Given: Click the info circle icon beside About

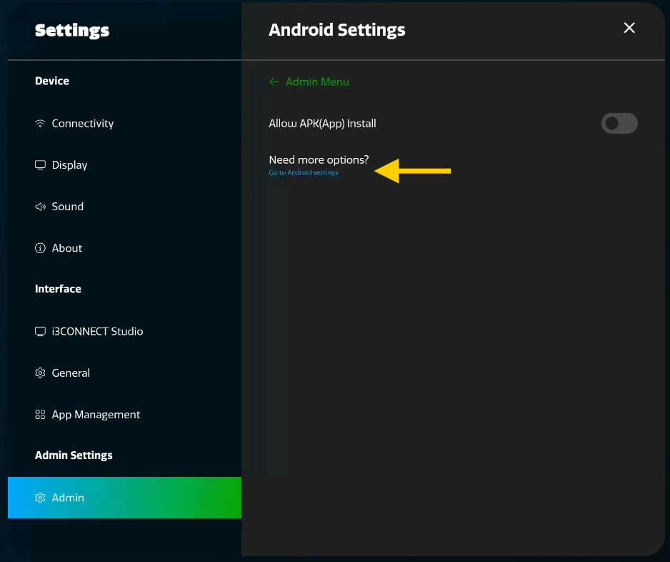Looking at the screenshot, I should pos(40,248).
